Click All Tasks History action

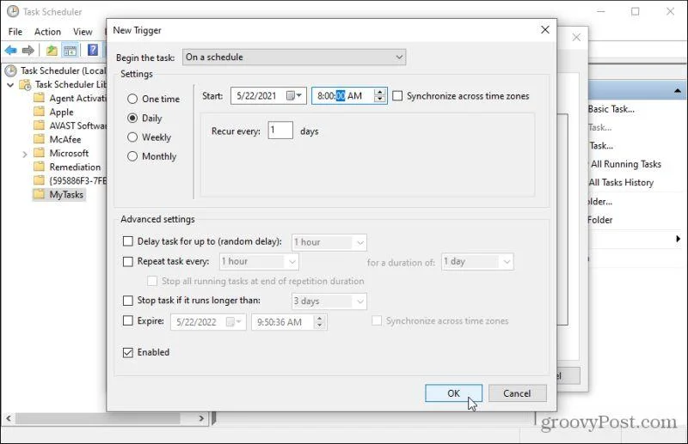pyautogui.click(x=621, y=182)
